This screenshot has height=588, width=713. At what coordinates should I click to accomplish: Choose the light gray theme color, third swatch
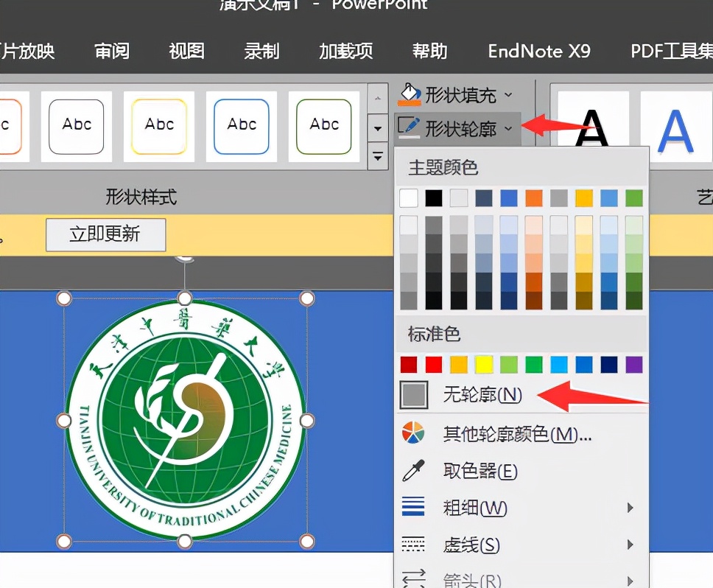pos(459,198)
